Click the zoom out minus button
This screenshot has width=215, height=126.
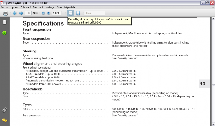click(x=43, y=13)
